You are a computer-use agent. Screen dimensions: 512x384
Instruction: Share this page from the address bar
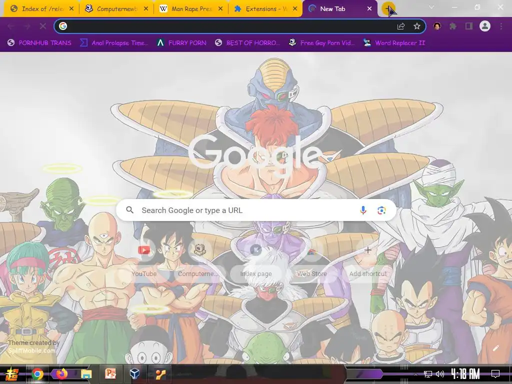(x=401, y=26)
